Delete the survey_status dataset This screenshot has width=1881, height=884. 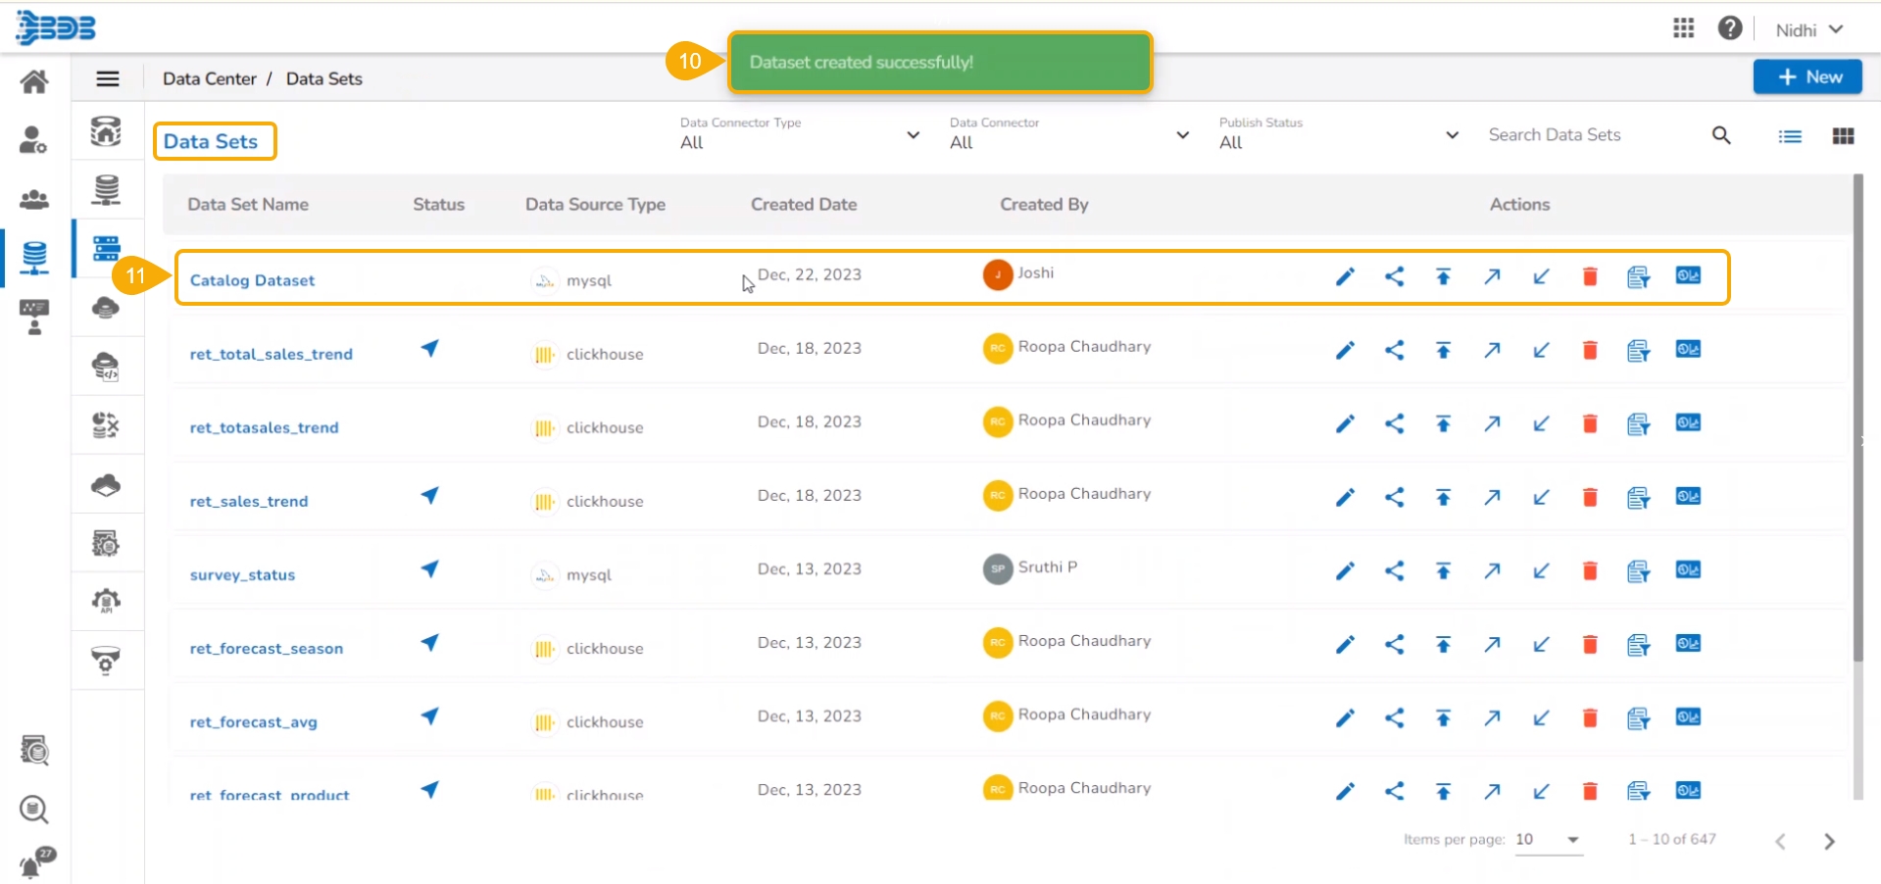click(1590, 570)
